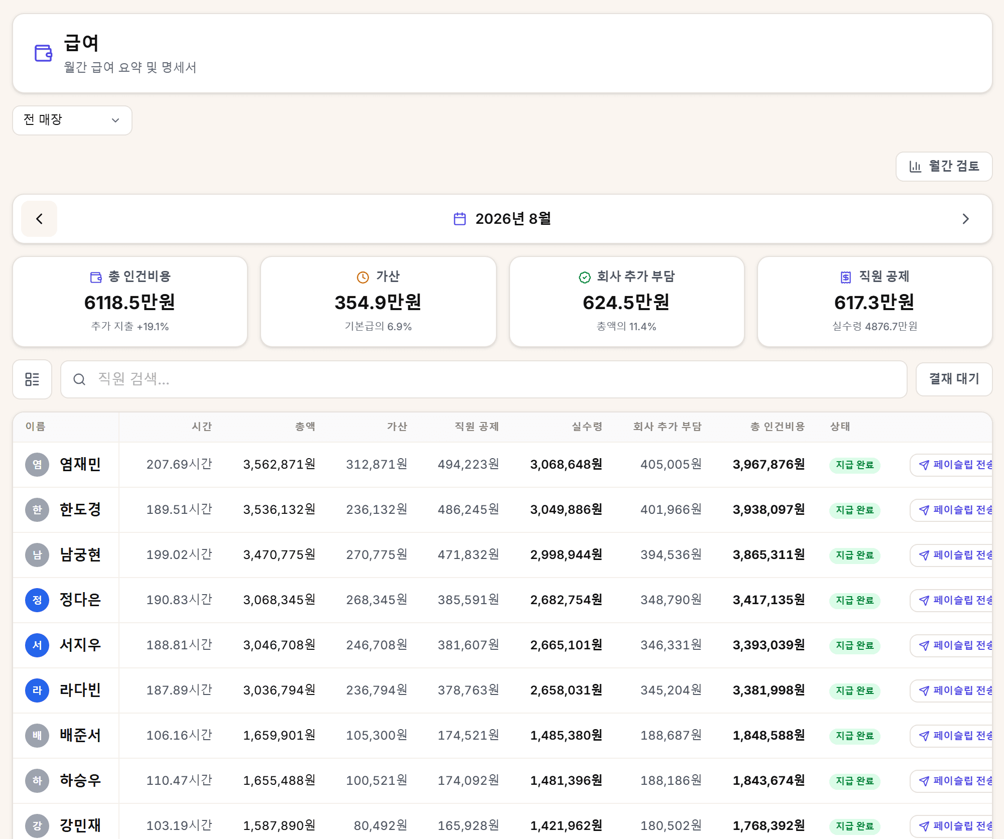Click 지급 완료 status badge for 배준서
The height and width of the screenshot is (839, 1004).
point(855,736)
